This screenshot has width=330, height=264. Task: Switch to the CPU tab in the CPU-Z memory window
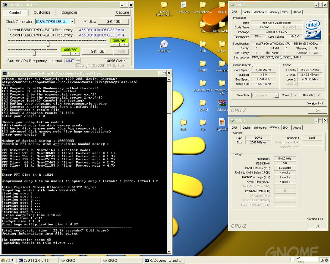234,127
